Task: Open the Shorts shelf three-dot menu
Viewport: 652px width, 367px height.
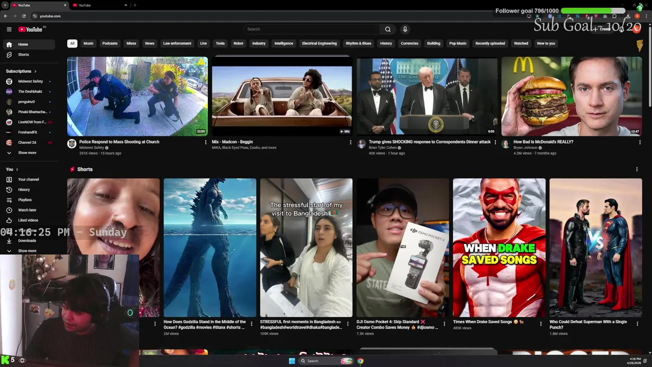Action: (637, 169)
